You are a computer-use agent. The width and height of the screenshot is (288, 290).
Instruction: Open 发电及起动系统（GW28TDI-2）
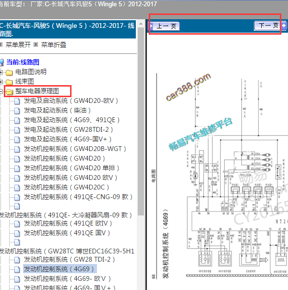coord(69,130)
